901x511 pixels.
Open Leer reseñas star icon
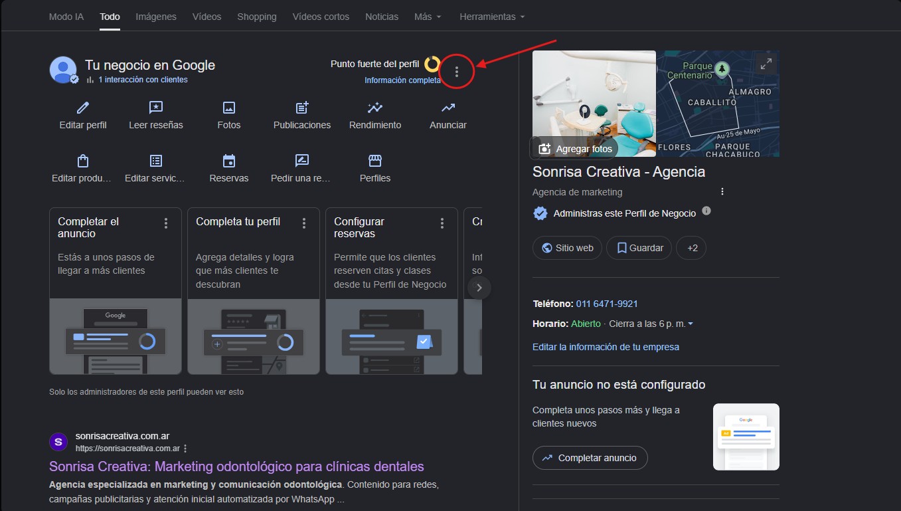click(x=156, y=108)
